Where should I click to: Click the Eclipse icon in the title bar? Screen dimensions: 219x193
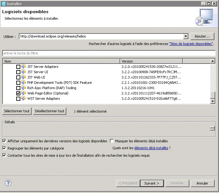(x=4, y=4)
